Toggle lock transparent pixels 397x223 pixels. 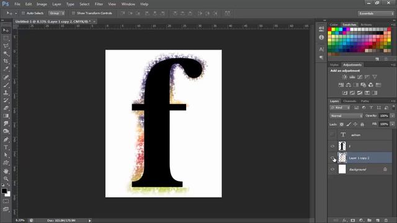pos(342,124)
